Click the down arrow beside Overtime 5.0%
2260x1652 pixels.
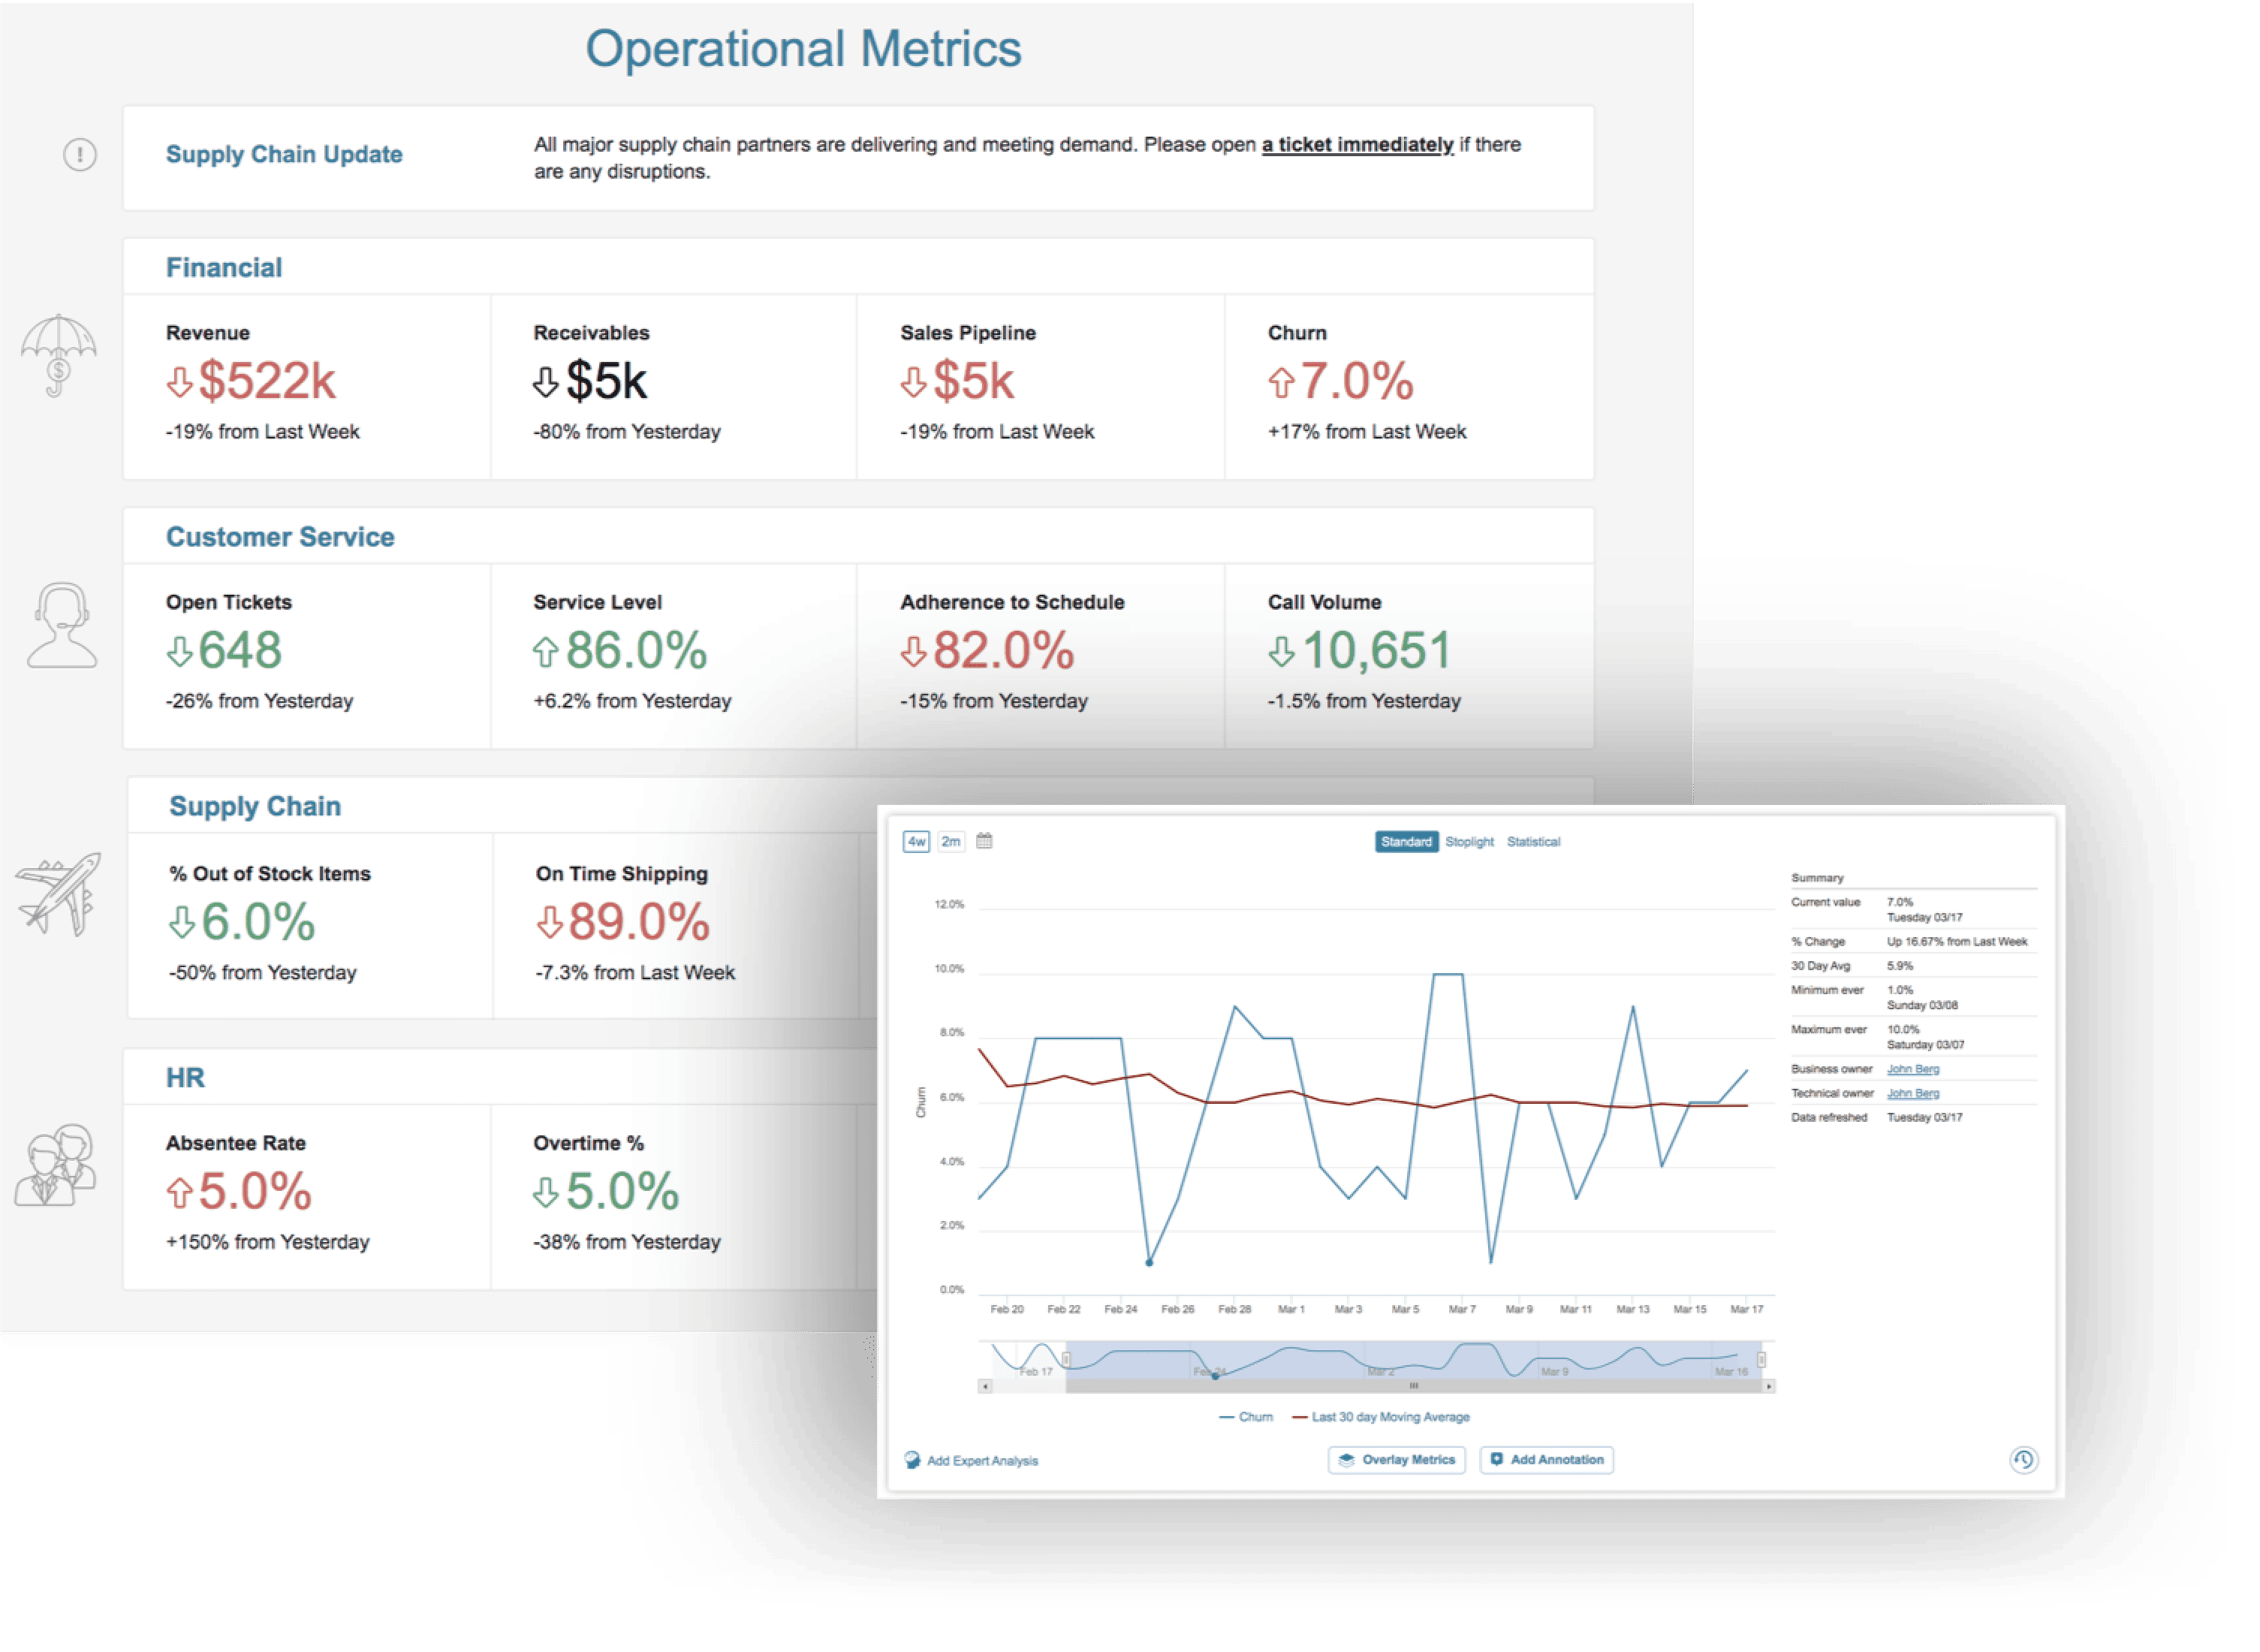545,1192
